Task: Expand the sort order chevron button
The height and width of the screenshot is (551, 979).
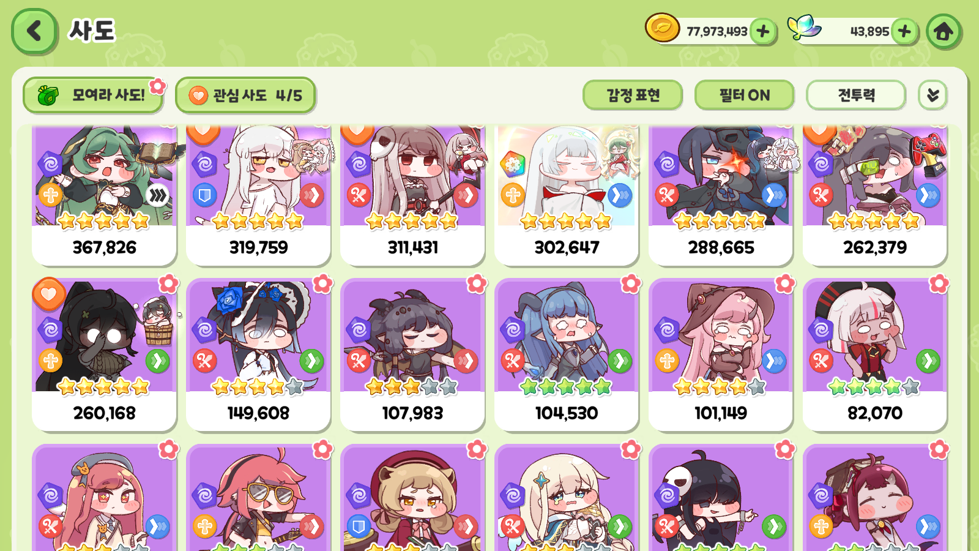Action: coord(932,96)
